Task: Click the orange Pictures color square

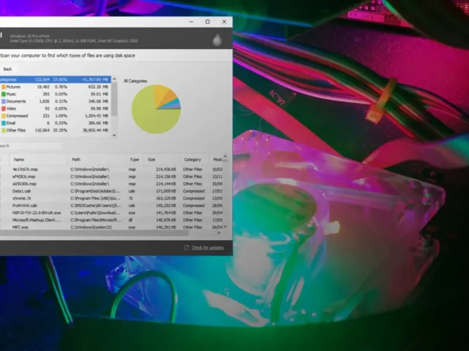Action: click(x=4, y=87)
